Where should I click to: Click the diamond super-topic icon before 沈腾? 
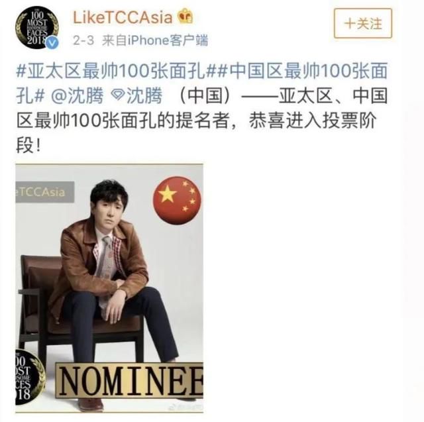pyautogui.click(x=118, y=95)
